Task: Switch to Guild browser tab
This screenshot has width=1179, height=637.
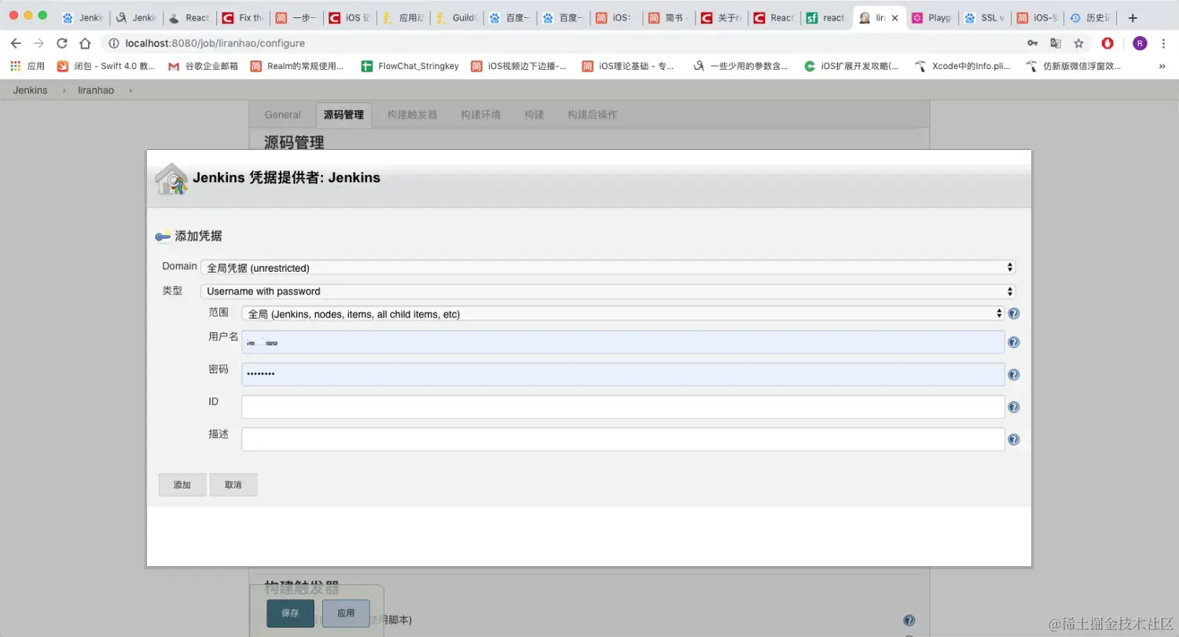Action: [456, 18]
